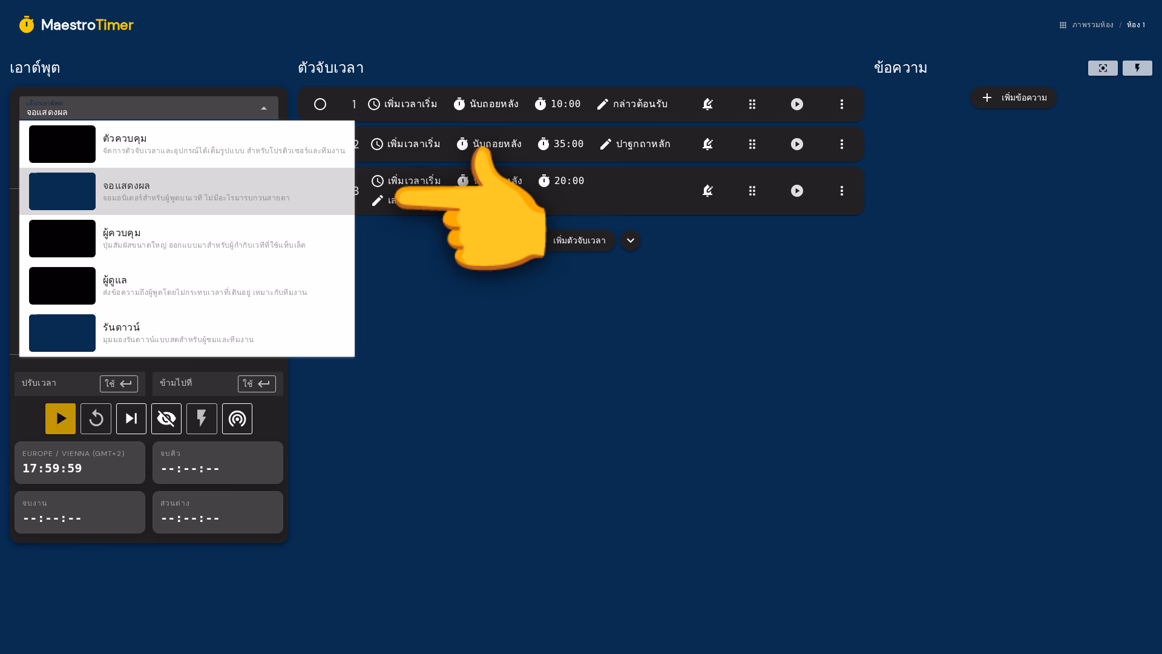Click the clock icon on timer 1

(374, 104)
